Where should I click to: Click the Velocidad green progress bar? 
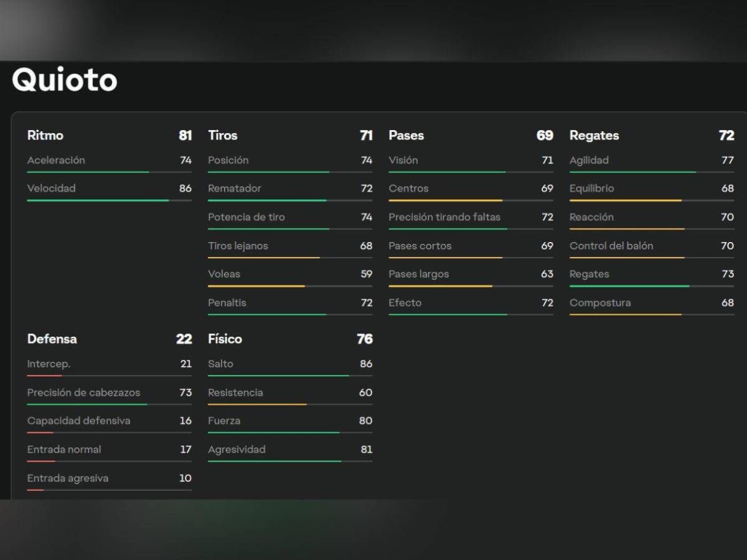coord(98,200)
